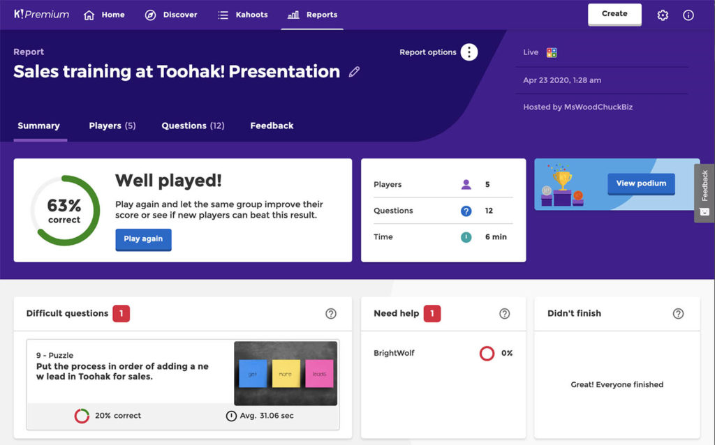Screen dimensions: 715x445
Task: Select the Questions (12) tab
Action: 193,126
